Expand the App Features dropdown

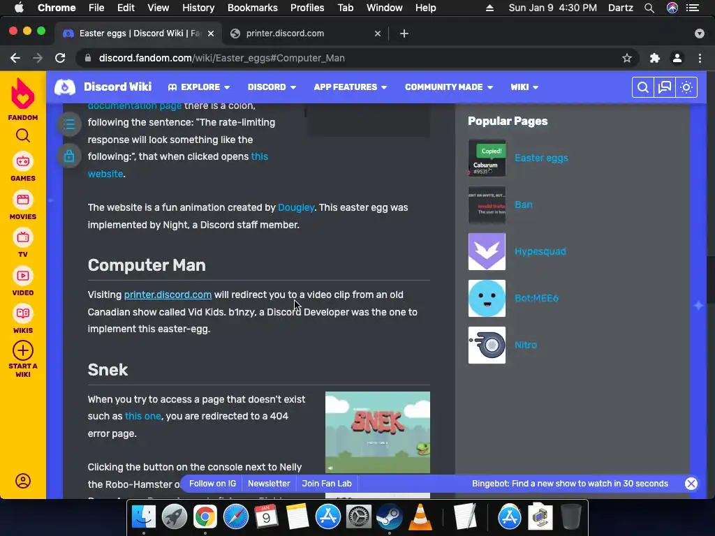351,87
